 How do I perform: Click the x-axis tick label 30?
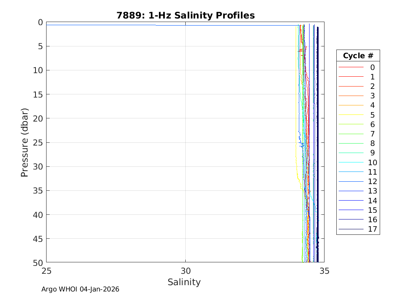tap(185, 271)
